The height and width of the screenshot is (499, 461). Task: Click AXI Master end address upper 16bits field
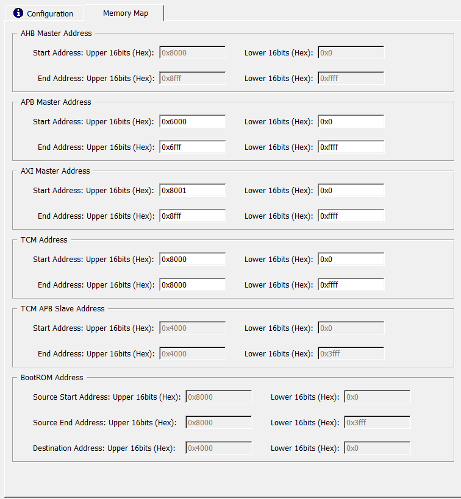click(192, 216)
